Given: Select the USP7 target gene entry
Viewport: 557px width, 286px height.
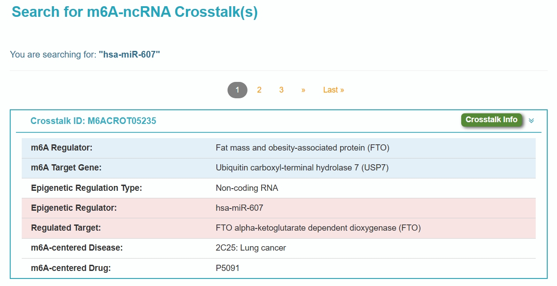Looking at the screenshot, I should coord(302,168).
